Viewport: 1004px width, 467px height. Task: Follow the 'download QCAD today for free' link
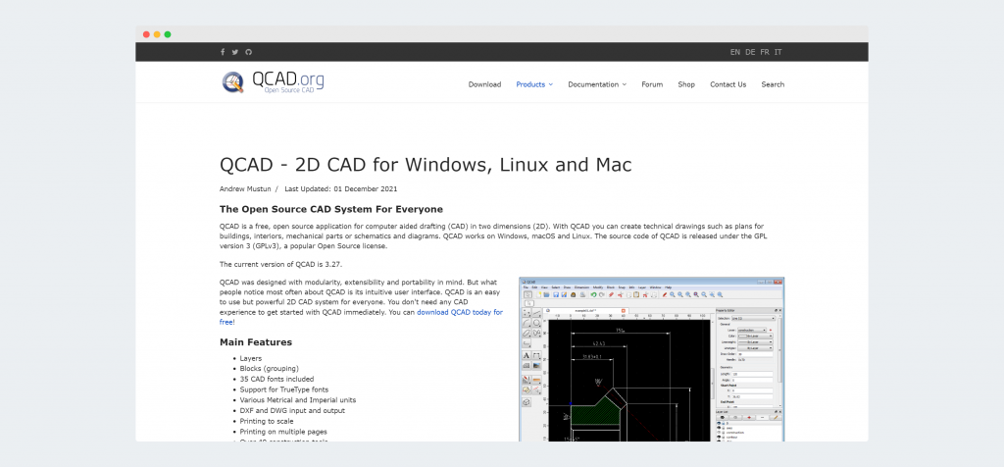tap(460, 312)
